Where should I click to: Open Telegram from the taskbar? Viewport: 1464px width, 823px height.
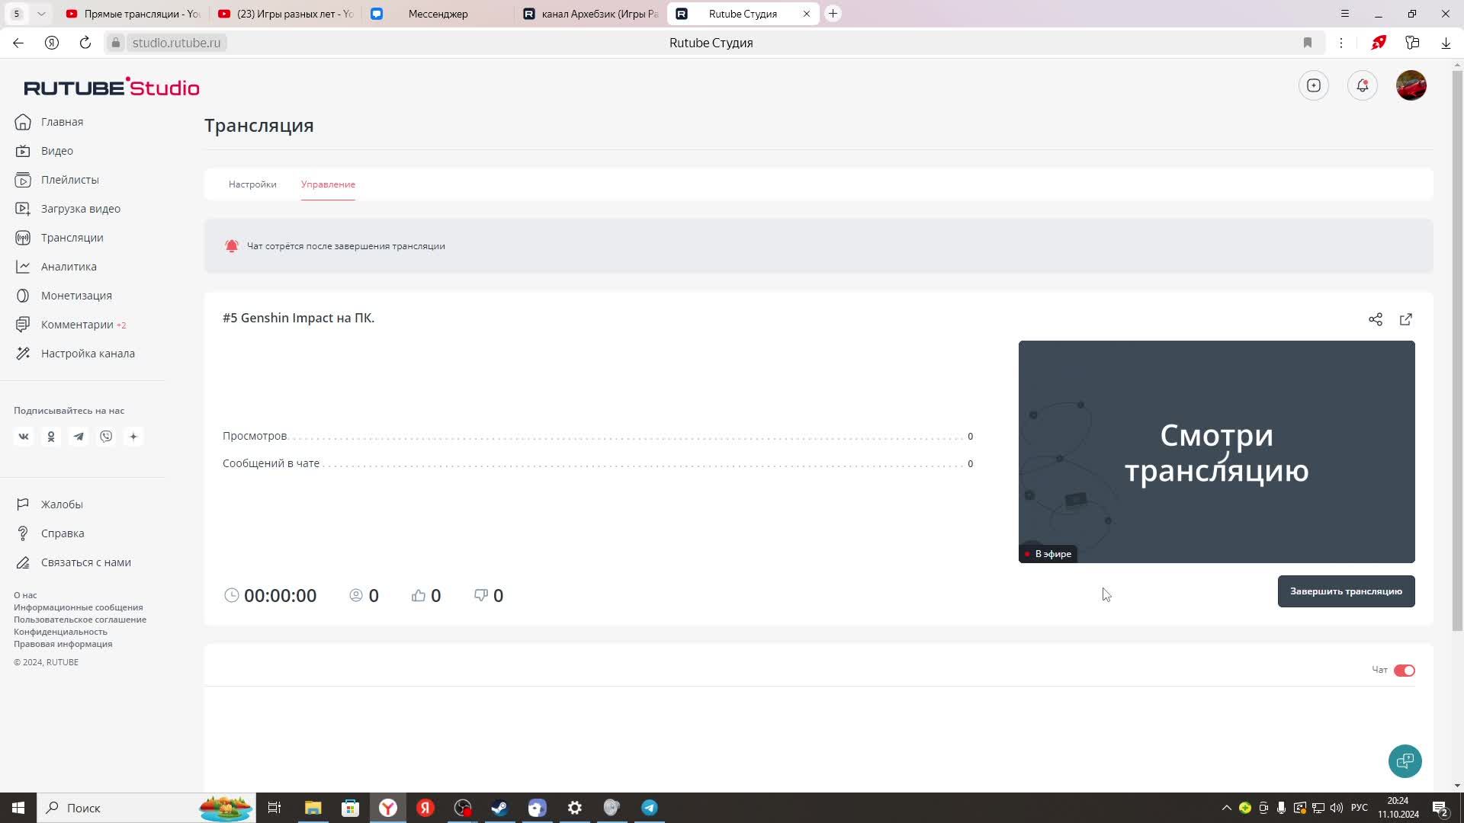[650, 808]
